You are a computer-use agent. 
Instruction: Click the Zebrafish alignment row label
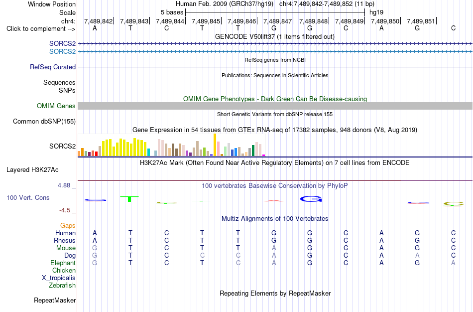point(62,285)
